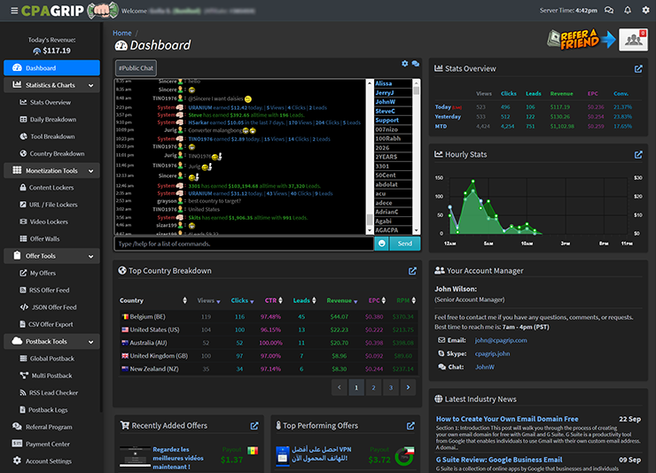Expand Top Country Breakdown panel via link icon
Image resolution: width=656 pixels, height=473 pixels.
pos(412,271)
